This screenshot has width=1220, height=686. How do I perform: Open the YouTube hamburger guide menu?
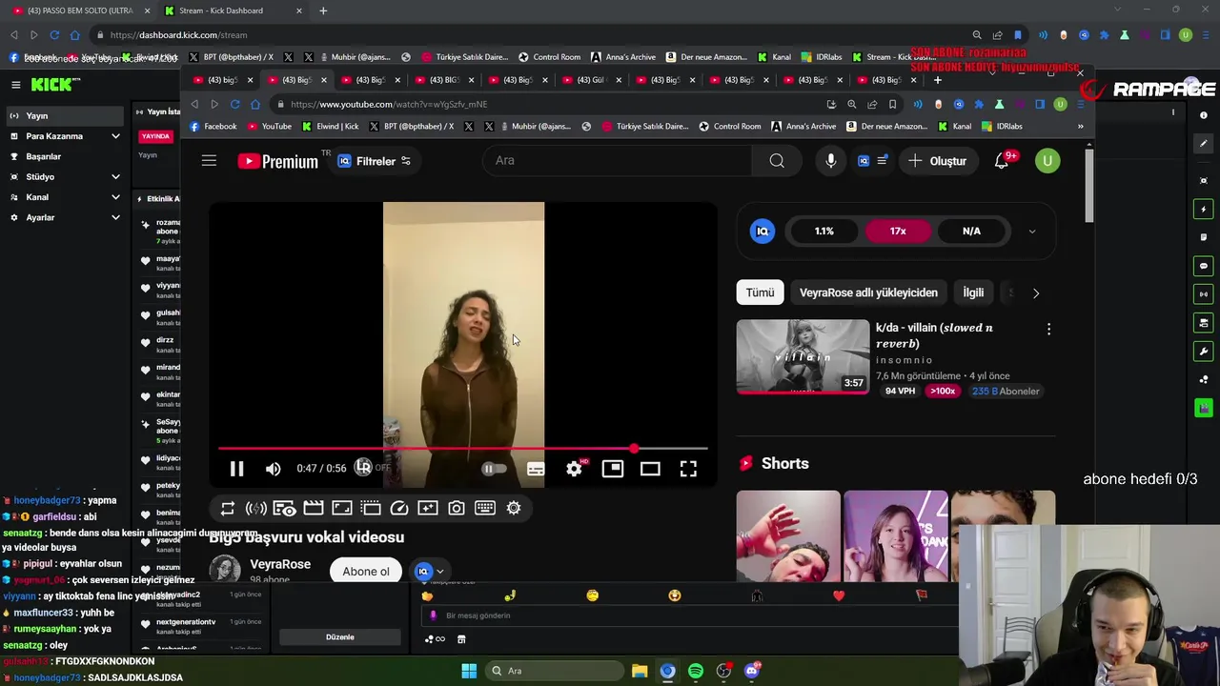(209, 161)
